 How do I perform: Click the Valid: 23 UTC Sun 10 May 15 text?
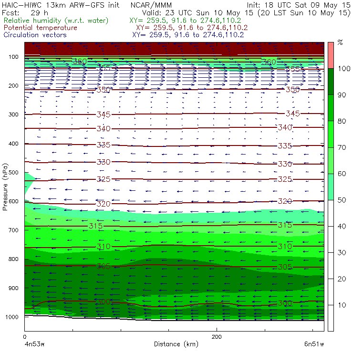[198, 12]
